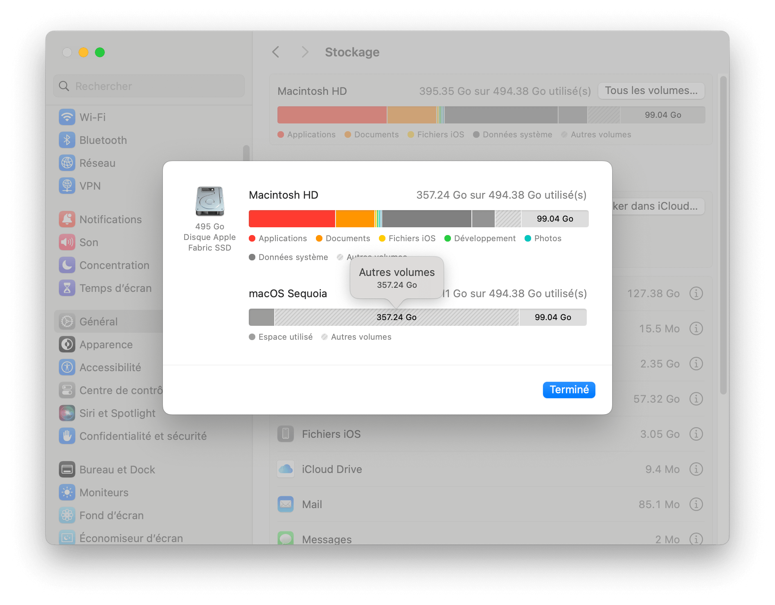The height and width of the screenshot is (605, 775).
Task: Show info for Fichiers iOS row
Action: pos(696,434)
